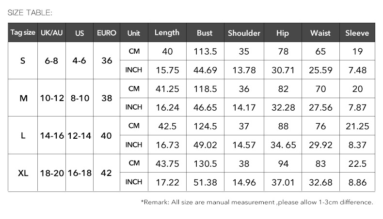Select the bust value 113.5
The width and height of the screenshot is (383, 219).
[205, 52]
